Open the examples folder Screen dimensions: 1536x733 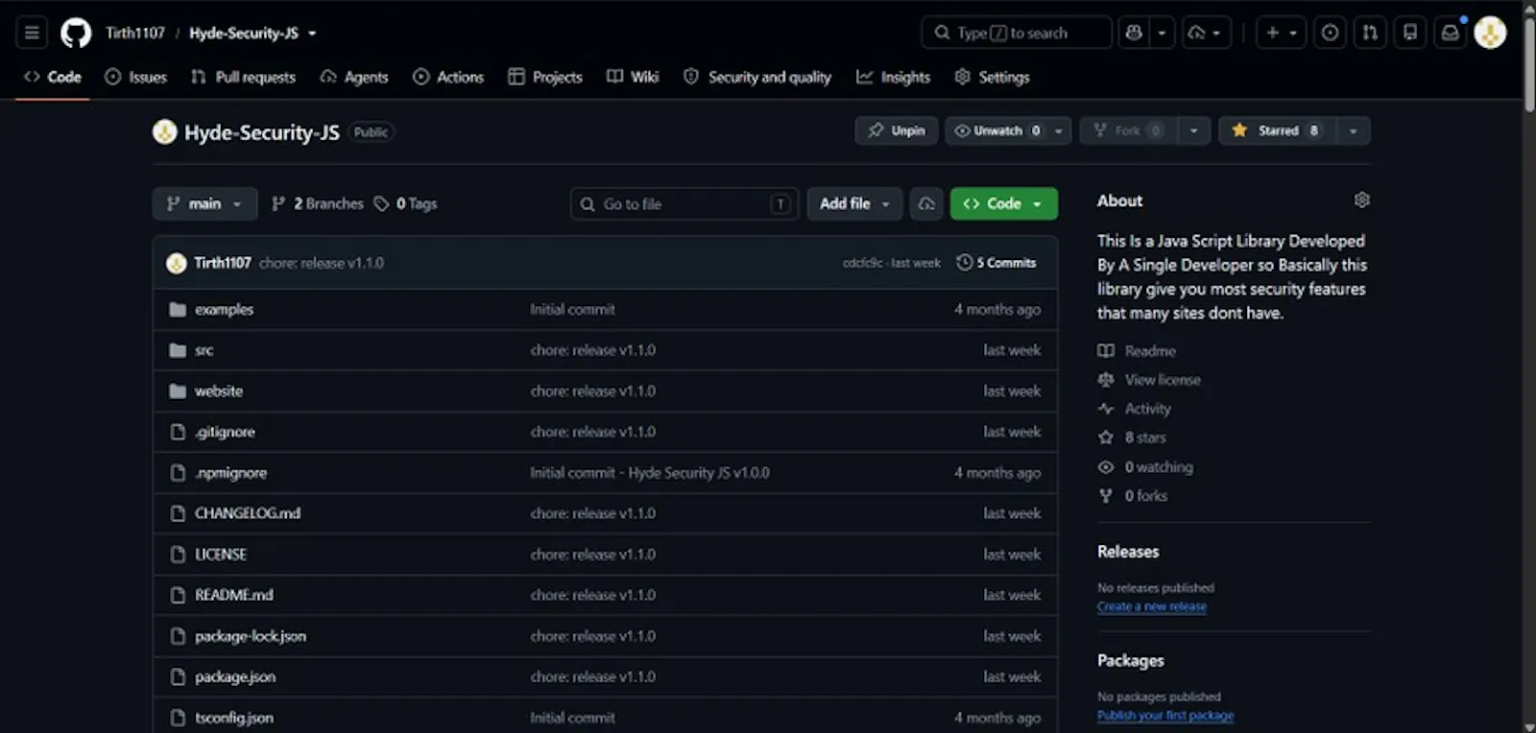[x=224, y=309]
